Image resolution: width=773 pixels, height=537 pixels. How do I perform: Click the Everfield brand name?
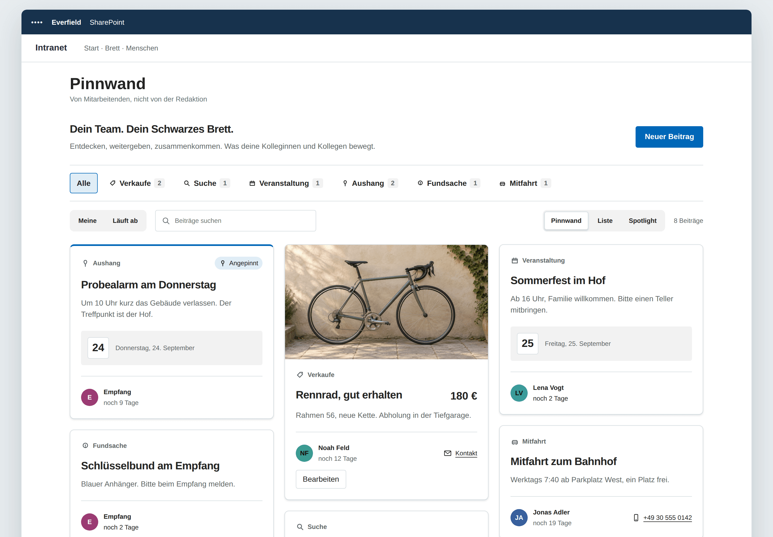pyautogui.click(x=66, y=22)
